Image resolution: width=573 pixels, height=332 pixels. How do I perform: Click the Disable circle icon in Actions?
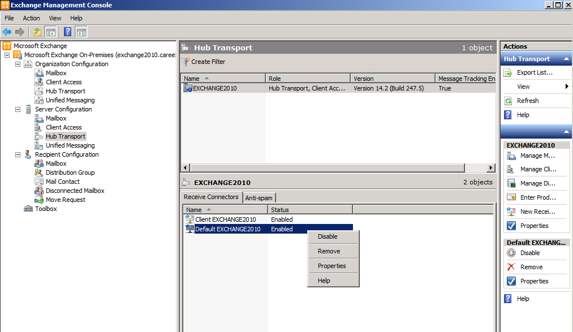(511, 253)
